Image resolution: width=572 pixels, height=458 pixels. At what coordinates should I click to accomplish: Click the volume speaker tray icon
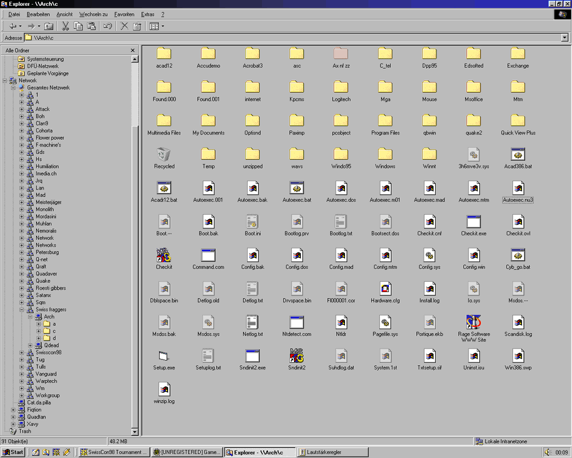[547, 452]
